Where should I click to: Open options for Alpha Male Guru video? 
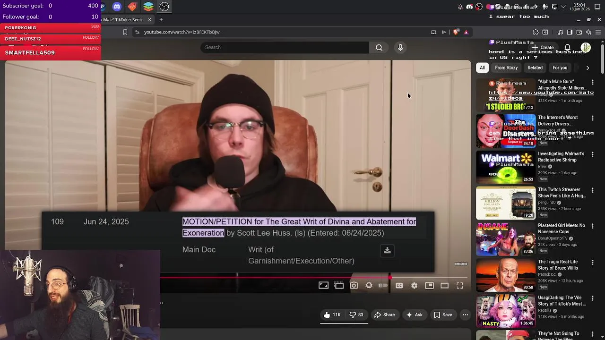coord(592,82)
